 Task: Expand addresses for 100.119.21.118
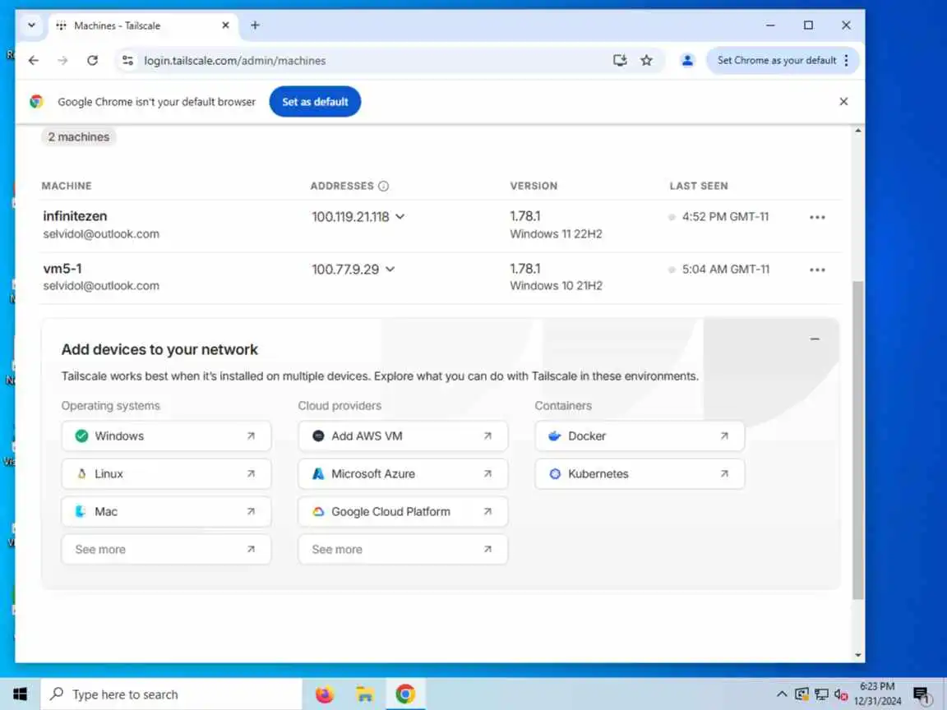coord(400,217)
